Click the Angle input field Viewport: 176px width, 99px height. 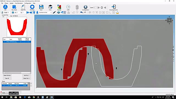click(x=9, y=12)
